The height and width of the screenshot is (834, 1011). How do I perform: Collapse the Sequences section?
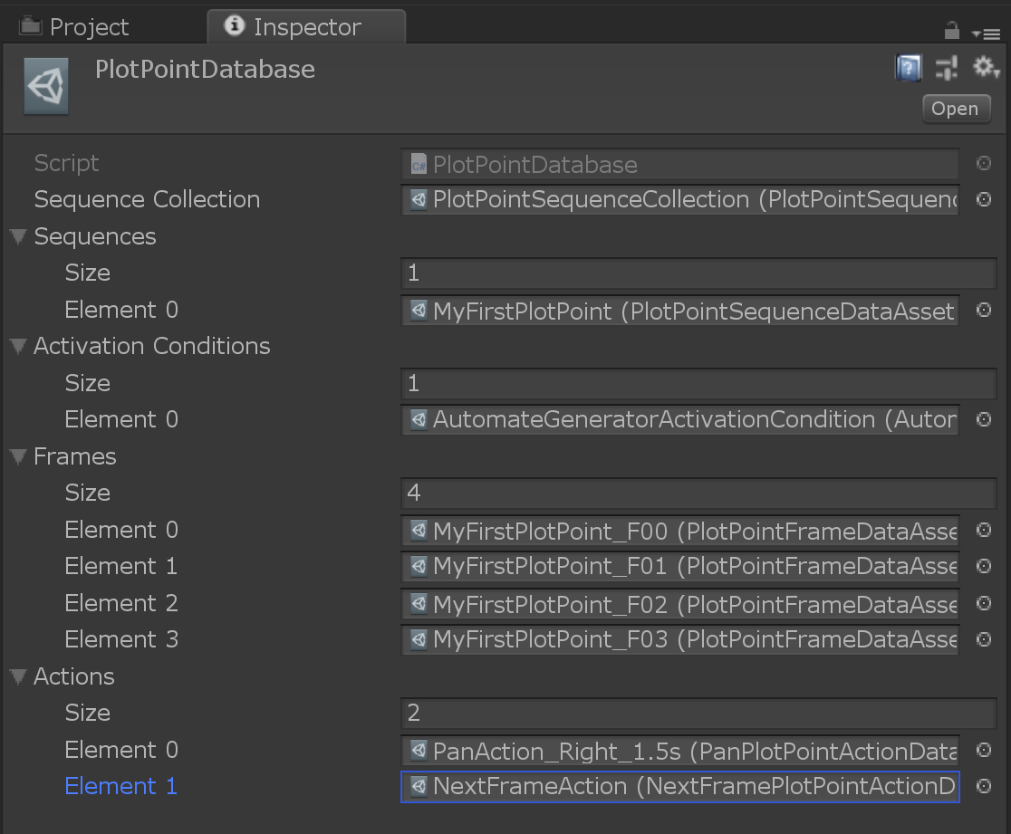click(x=17, y=236)
